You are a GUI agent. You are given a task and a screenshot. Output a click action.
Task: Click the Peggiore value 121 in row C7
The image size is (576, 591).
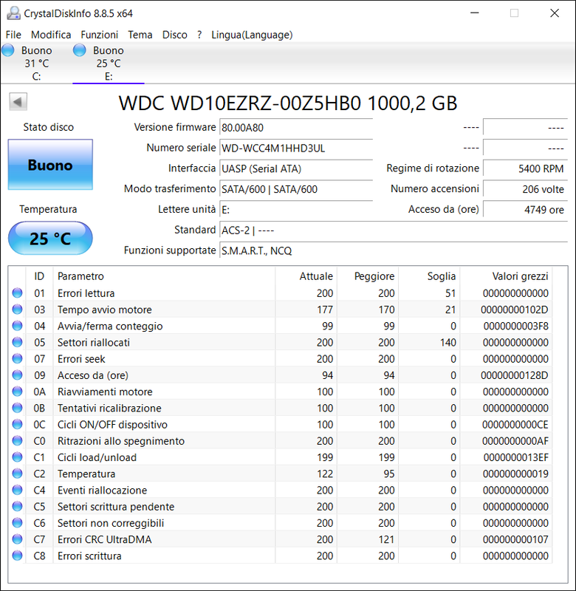point(386,539)
